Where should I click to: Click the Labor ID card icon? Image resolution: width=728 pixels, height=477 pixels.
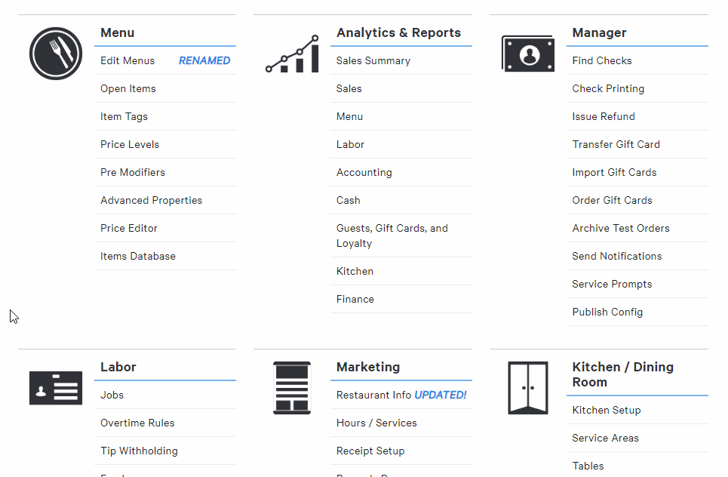[x=55, y=388]
